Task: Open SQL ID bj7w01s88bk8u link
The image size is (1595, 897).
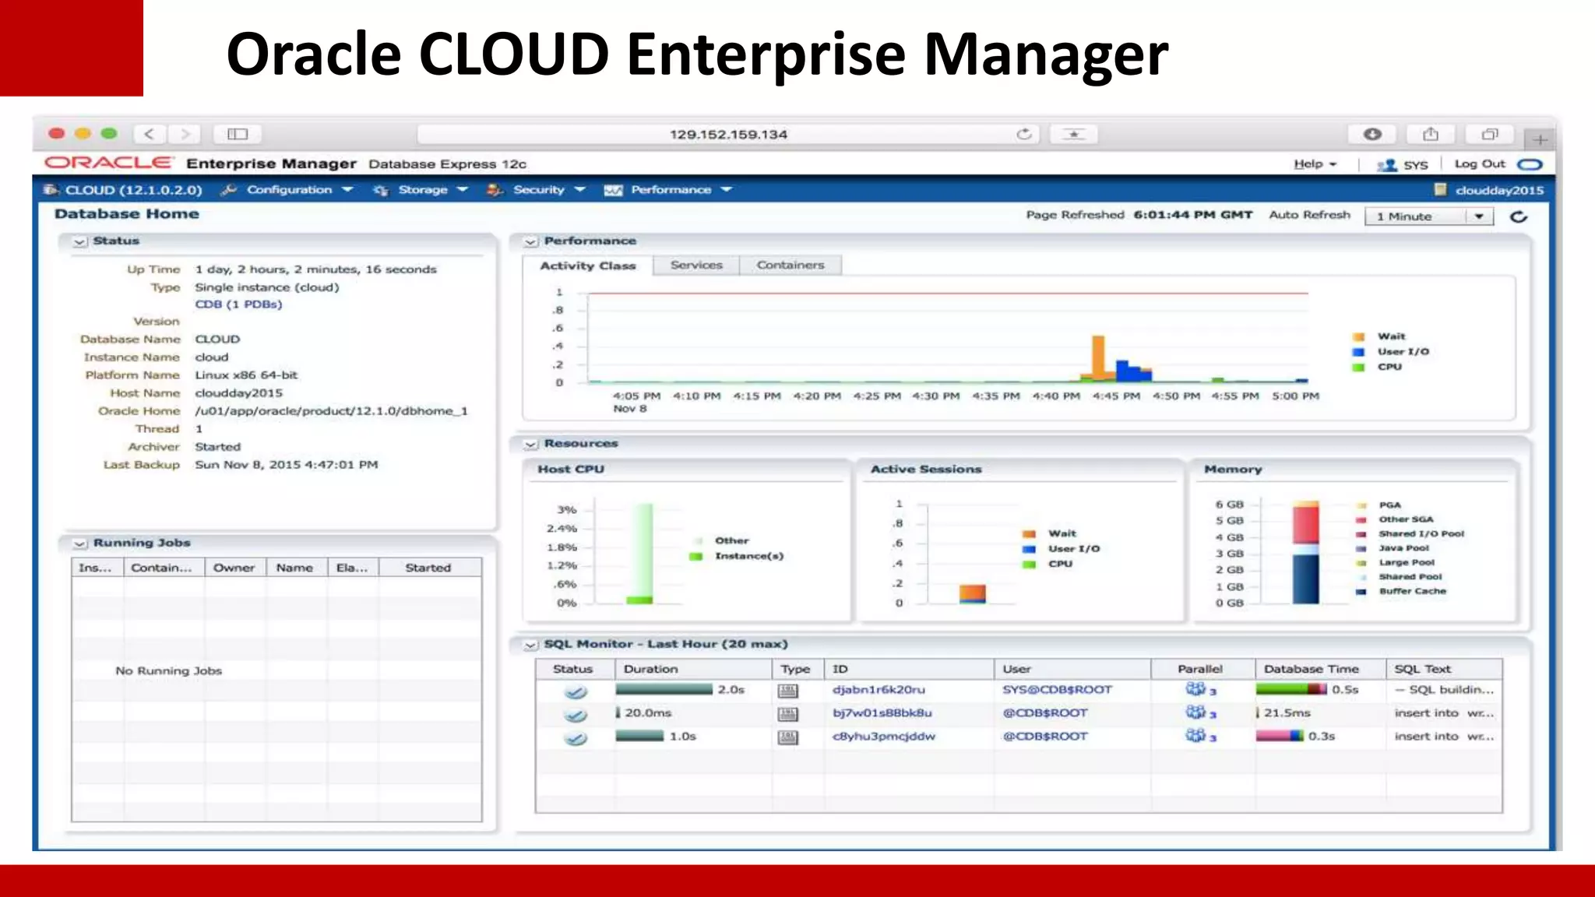Action: coord(882,713)
